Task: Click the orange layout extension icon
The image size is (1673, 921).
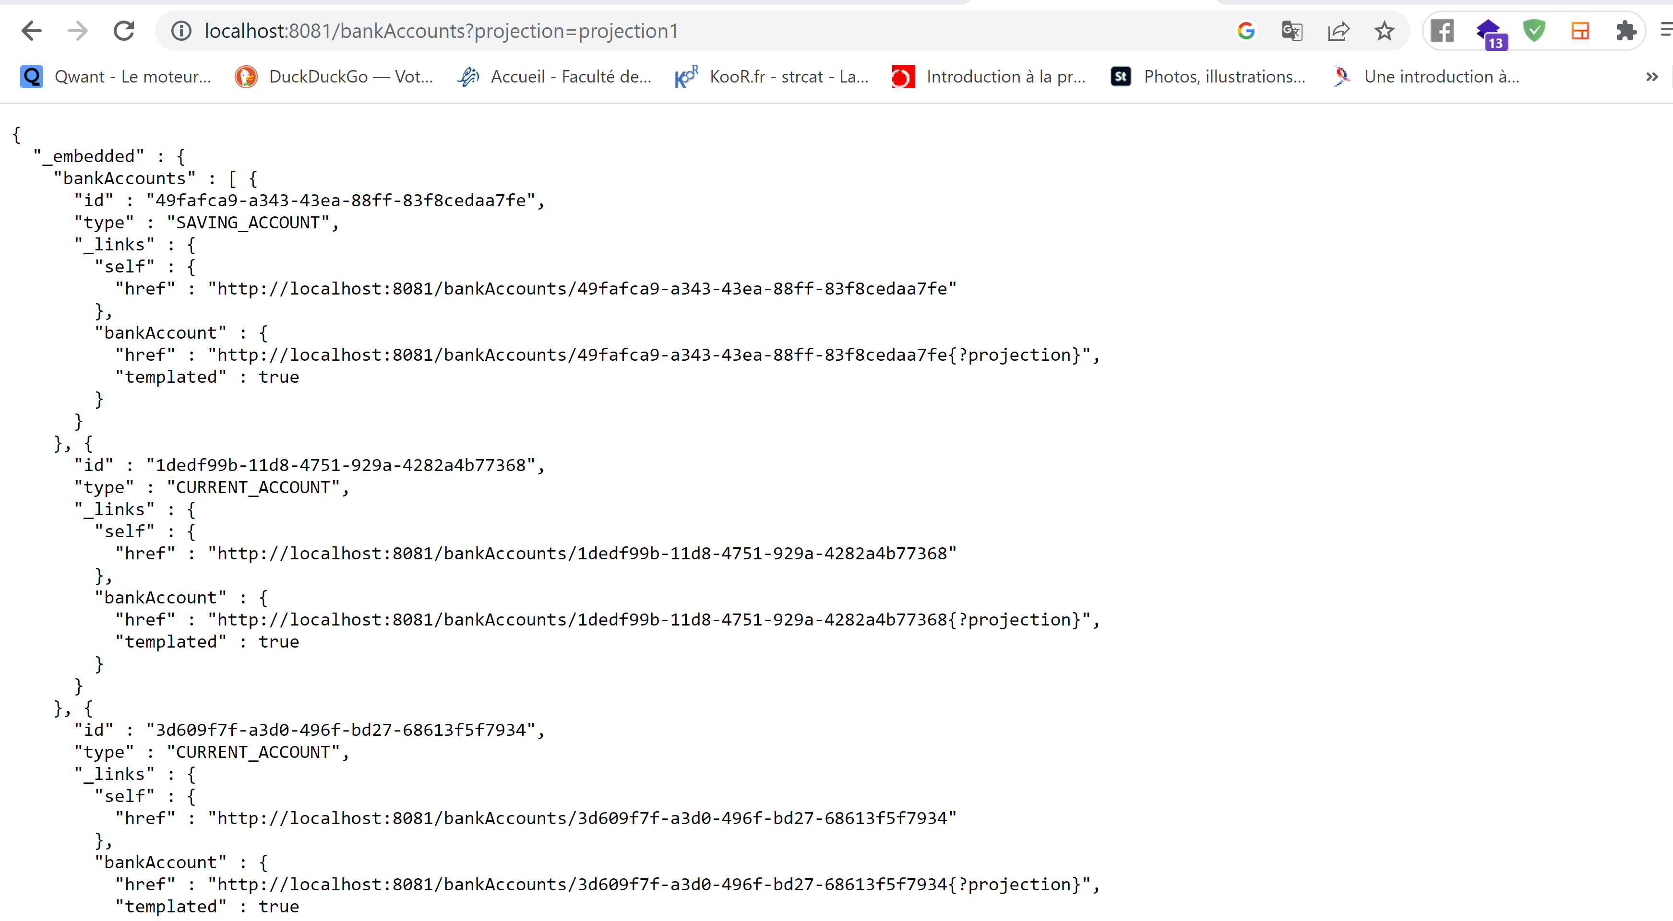Action: tap(1579, 31)
